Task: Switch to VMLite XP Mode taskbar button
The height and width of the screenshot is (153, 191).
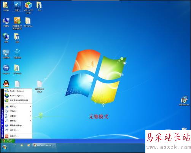Action: coord(44,145)
